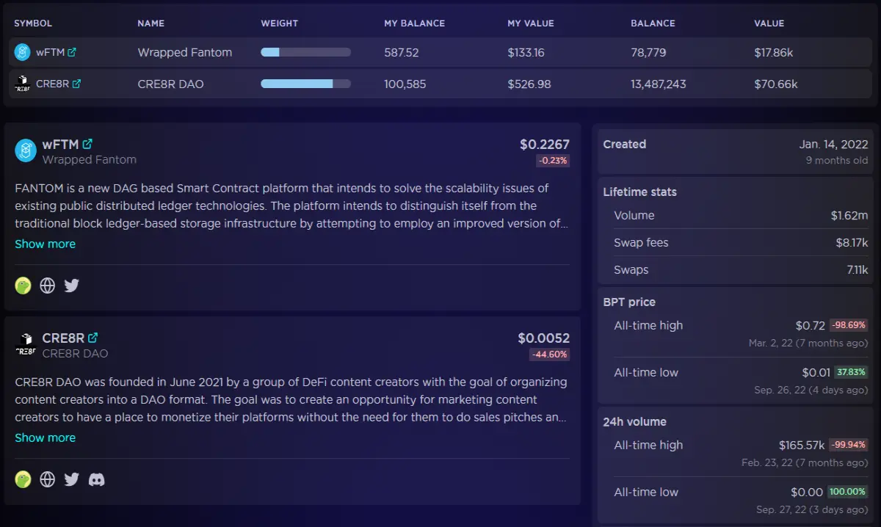881x527 pixels.
Task: Click the wFTM price $0.2267
Action: (545, 145)
